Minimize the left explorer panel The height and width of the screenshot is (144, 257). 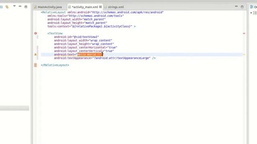tap(20, 6)
